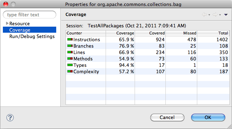Image resolution: width=232 pixels, height=129 pixels.
Task: Click the Methods coverage bar icon
Action: (x=70, y=59)
